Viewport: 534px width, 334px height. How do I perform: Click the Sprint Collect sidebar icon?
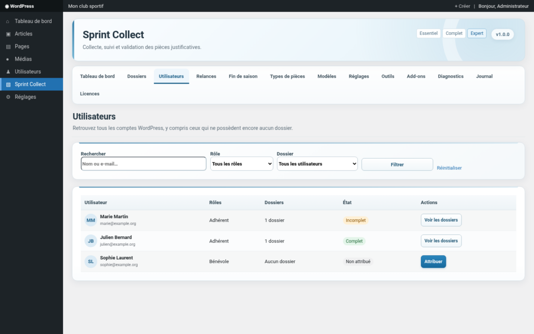click(x=8, y=85)
